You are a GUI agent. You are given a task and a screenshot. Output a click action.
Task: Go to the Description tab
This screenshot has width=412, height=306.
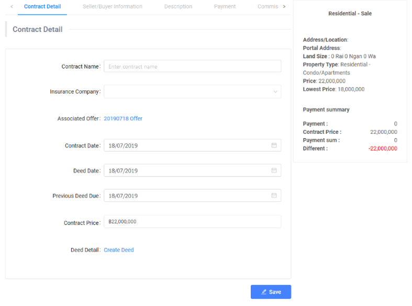pyautogui.click(x=178, y=7)
